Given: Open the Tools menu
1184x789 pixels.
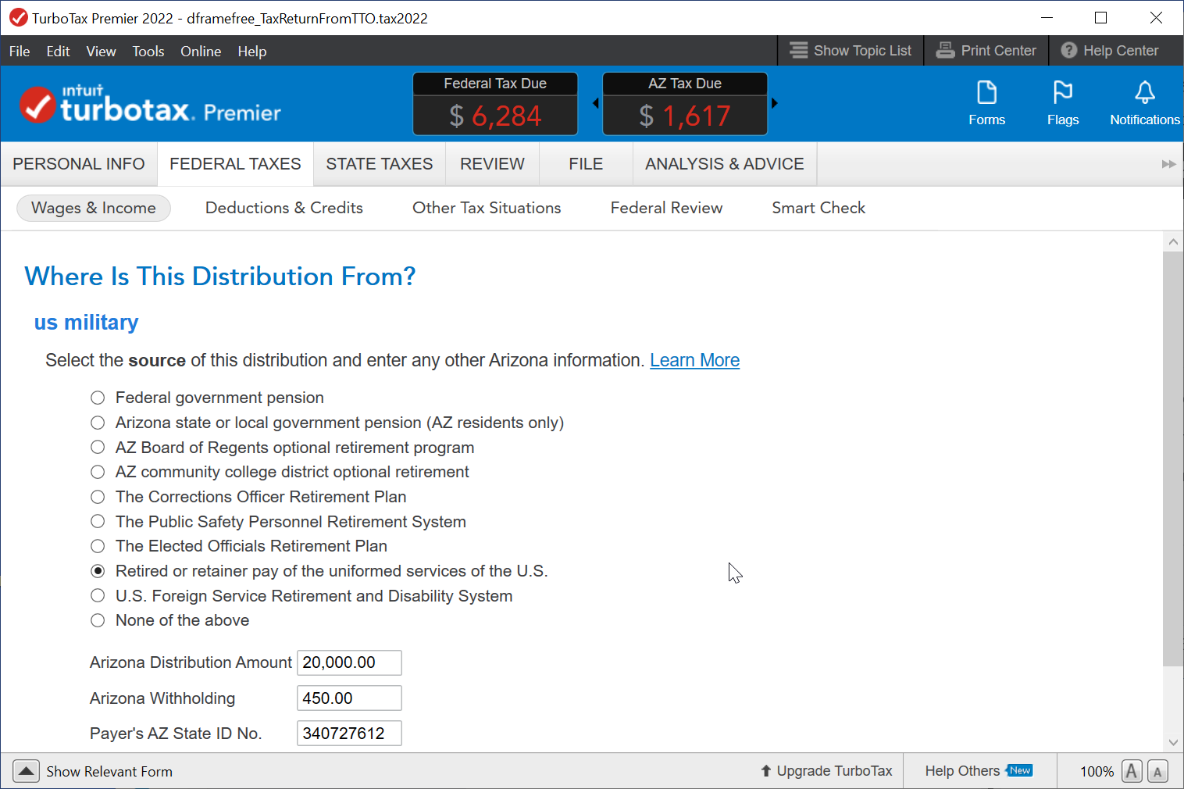Looking at the screenshot, I should coord(148,51).
